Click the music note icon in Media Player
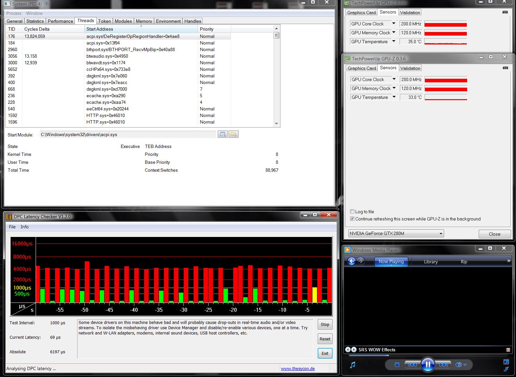 pos(353,364)
